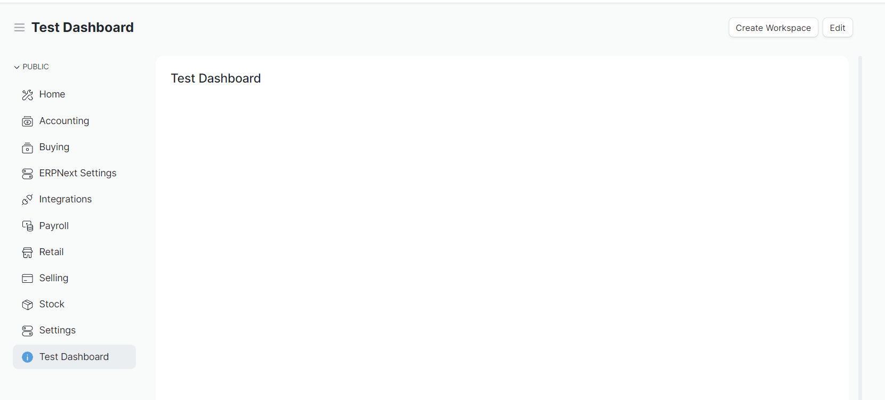Collapse the PUBLIC section
Image resolution: width=885 pixels, height=400 pixels.
tap(16, 66)
